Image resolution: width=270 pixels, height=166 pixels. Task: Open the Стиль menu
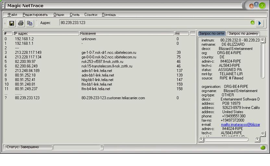click(75, 15)
